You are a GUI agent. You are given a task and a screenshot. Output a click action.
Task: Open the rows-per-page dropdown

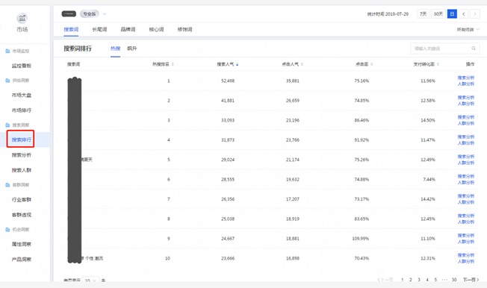(91, 280)
